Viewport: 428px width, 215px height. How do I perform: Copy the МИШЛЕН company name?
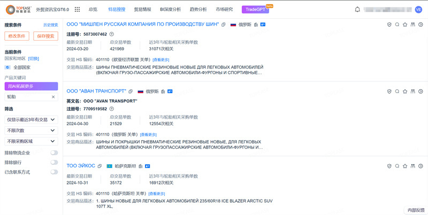point(223,25)
